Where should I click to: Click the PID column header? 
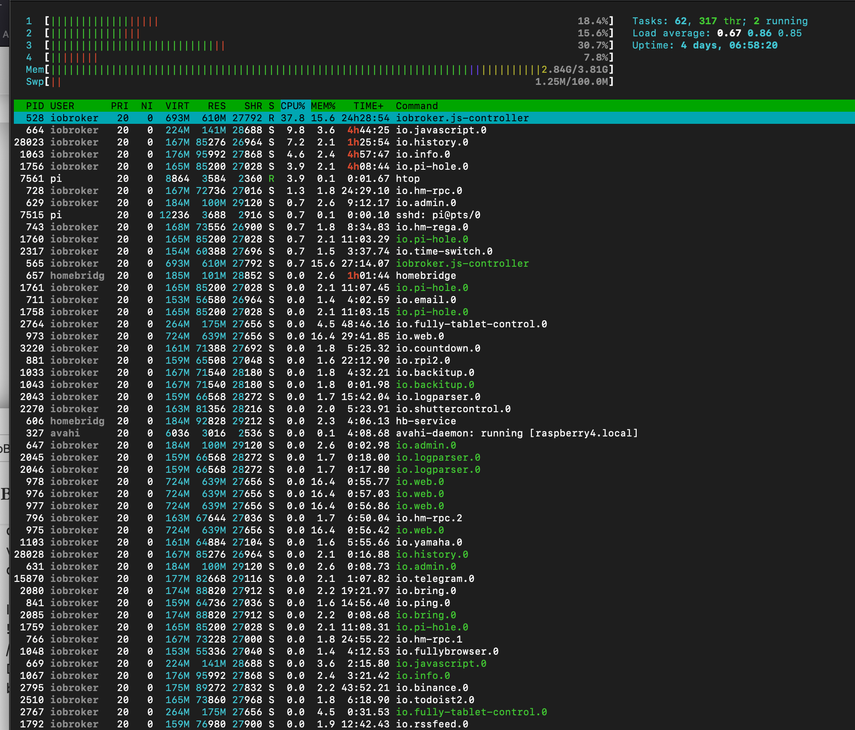[35, 106]
